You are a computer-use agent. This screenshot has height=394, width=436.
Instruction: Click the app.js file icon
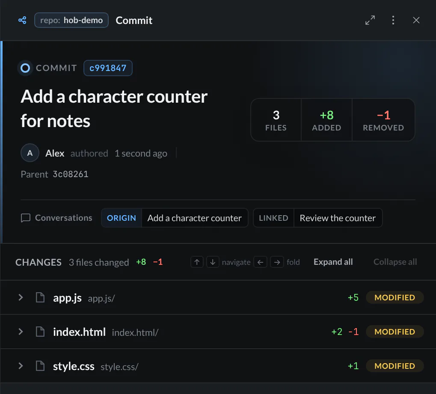[40, 297]
